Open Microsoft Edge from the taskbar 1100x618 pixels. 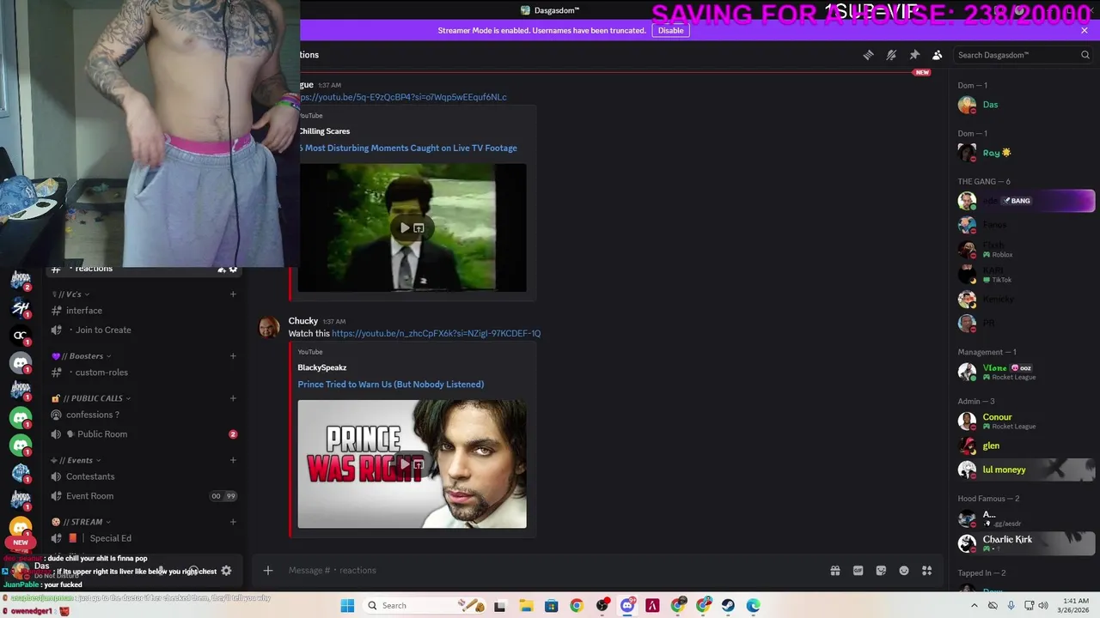(x=753, y=606)
